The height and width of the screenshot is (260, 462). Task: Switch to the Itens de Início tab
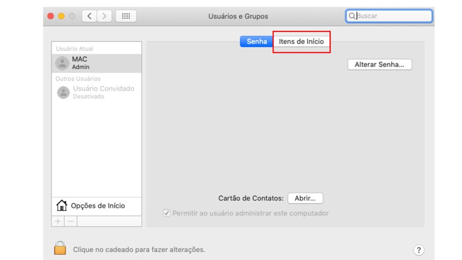(301, 41)
